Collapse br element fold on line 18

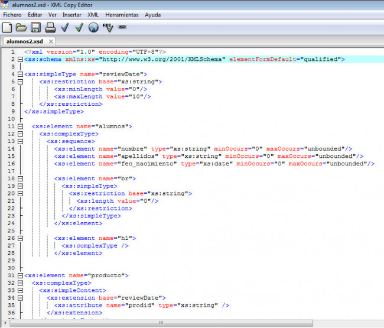tap(20, 178)
